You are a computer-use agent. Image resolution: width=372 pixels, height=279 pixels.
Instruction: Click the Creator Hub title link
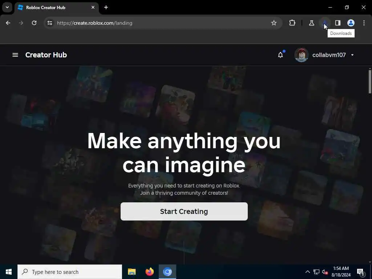click(46, 55)
